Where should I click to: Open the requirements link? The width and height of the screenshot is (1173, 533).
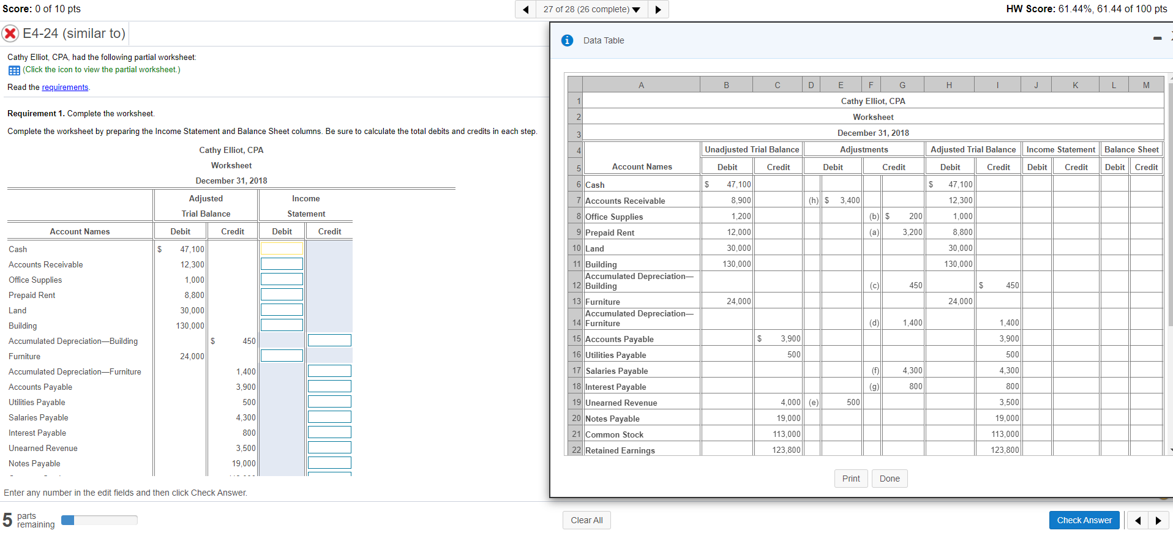coord(65,88)
